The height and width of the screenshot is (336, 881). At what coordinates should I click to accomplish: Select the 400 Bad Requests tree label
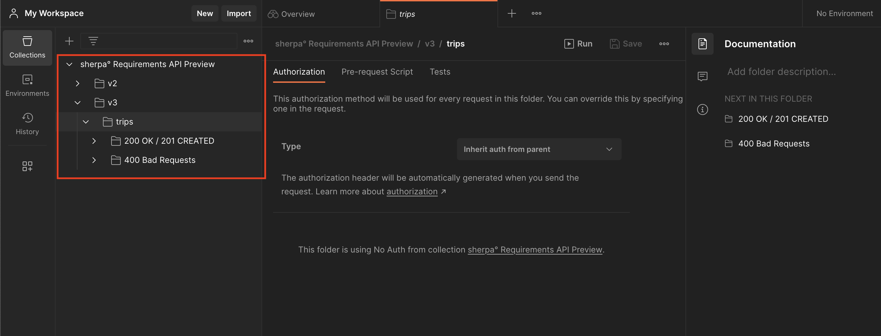[x=160, y=160]
